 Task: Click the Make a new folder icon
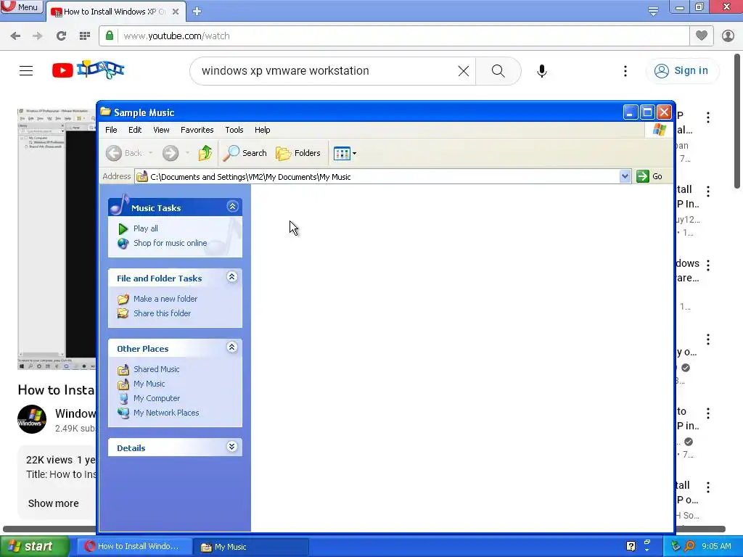click(123, 299)
